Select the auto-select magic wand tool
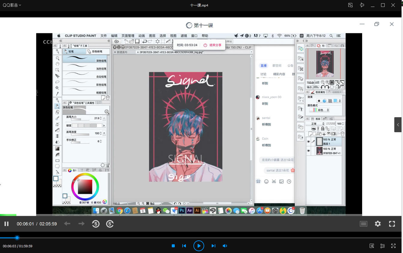Viewport: 403px width, 253px height. 57,88
